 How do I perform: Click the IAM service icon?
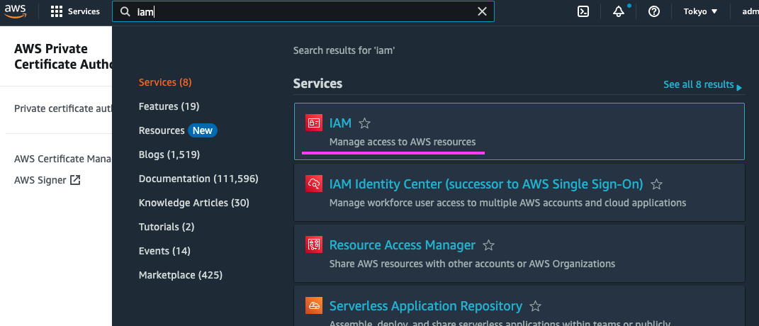314,123
